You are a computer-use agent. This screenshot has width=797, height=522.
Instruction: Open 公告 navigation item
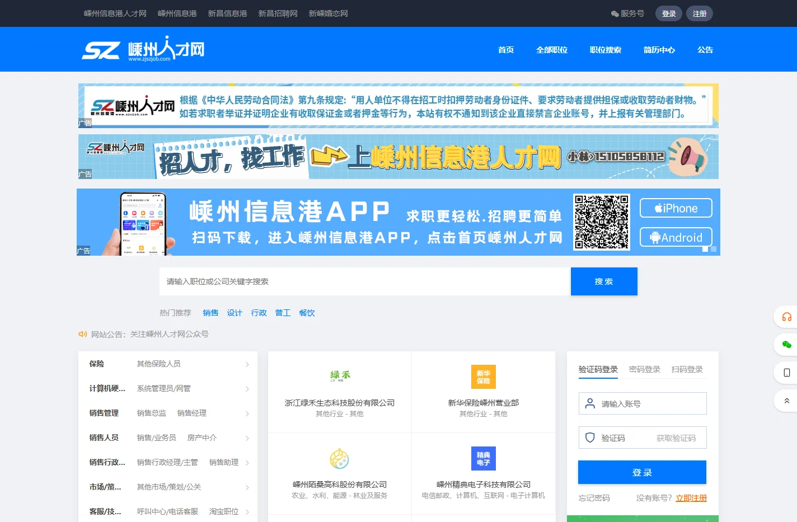click(x=705, y=50)
